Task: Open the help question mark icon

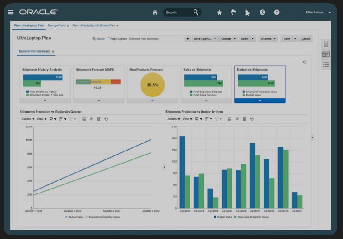Action: pyautogui.click(x=277, y=13)
